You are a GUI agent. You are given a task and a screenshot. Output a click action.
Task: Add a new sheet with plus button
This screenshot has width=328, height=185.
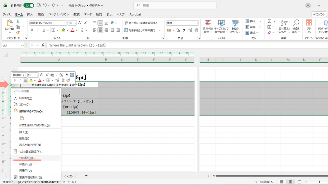(x=86, y=176)
